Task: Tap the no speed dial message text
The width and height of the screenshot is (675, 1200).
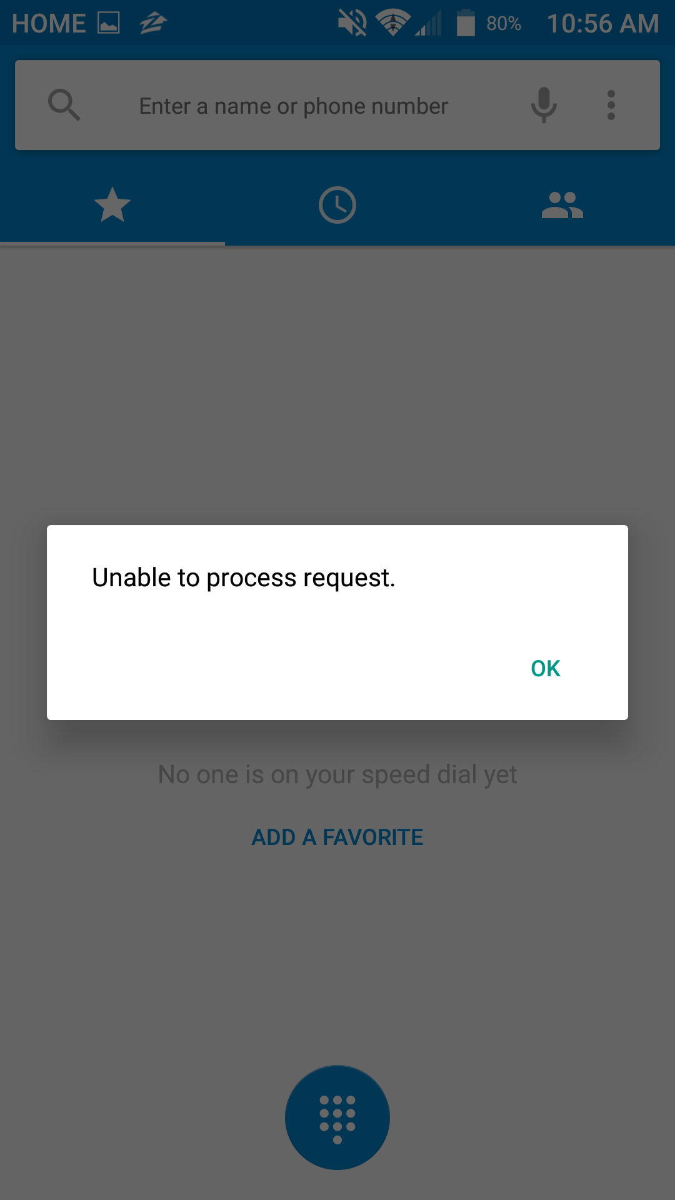Action: click(x=337, y=775)
